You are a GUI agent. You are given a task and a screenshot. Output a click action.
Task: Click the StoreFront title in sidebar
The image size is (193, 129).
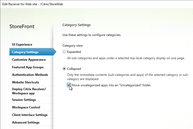click(x=22, y=26)
